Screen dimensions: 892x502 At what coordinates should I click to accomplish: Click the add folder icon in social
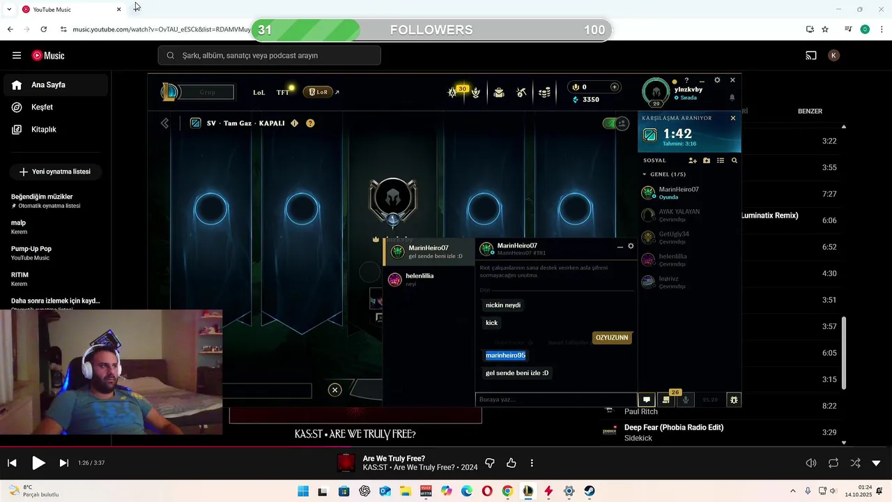(707, 160)
